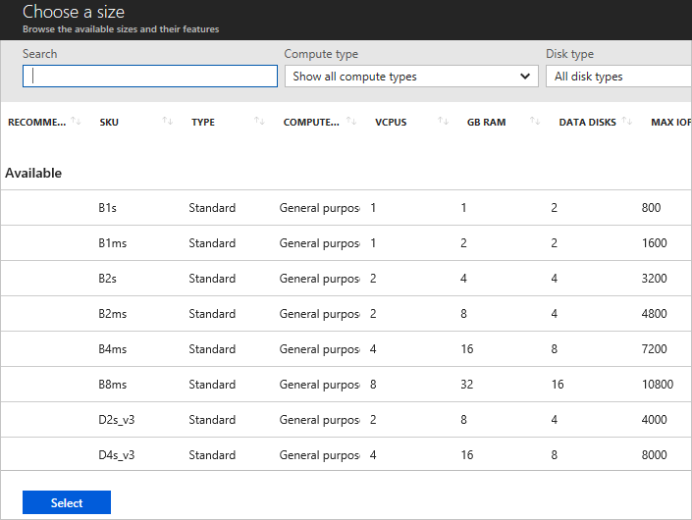Image resolution: width=692 pixels, height=520 pixels.
Task: Click the Search input field
Action: [150, 77]
